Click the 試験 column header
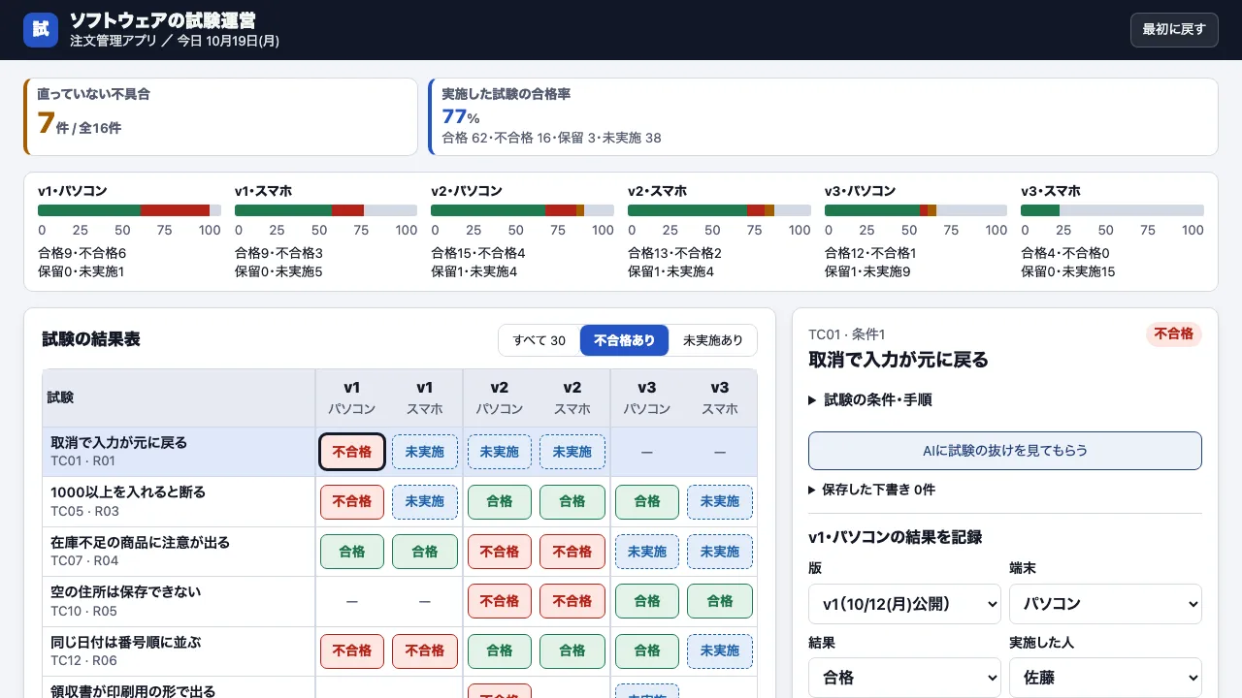 point(179,397)
